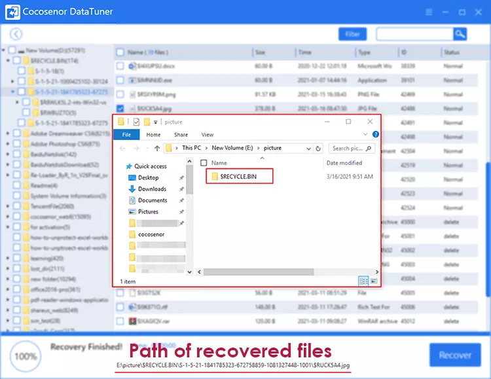This screenshot has width=491, height=379.
Task: Go up one folder level in Explorer
Action: (157, 149)
